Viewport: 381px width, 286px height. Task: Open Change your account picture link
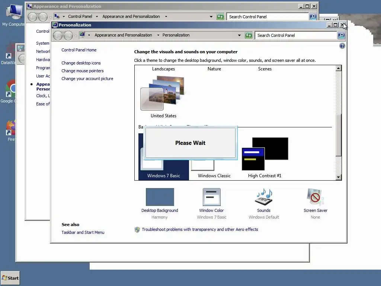point(87,79)
